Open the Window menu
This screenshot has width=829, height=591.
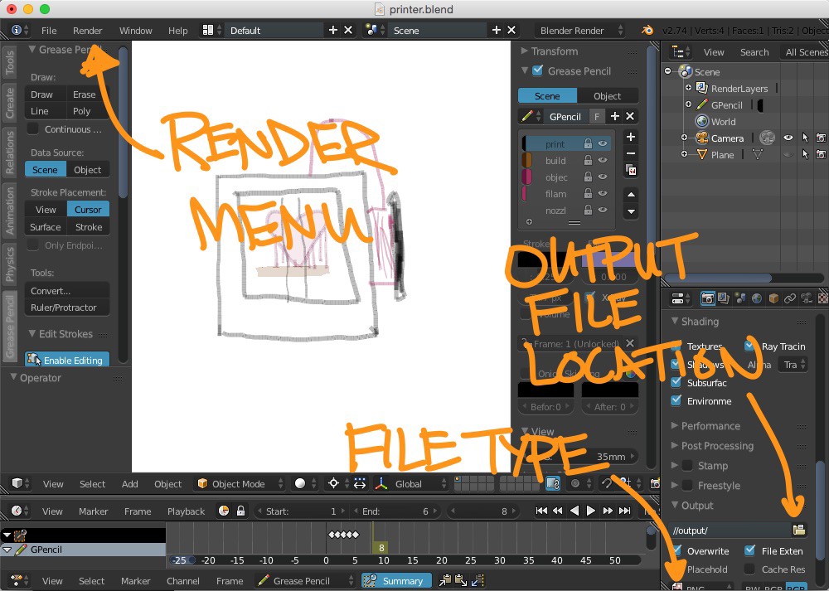(135, 31)
